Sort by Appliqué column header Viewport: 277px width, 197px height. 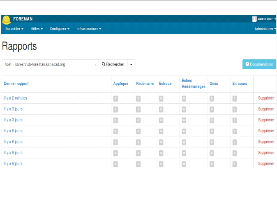120,84
